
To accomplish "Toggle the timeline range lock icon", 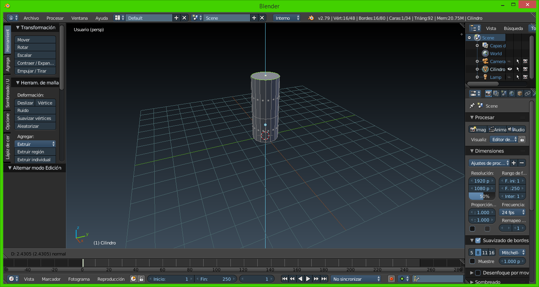I will (x=141, y=279).
